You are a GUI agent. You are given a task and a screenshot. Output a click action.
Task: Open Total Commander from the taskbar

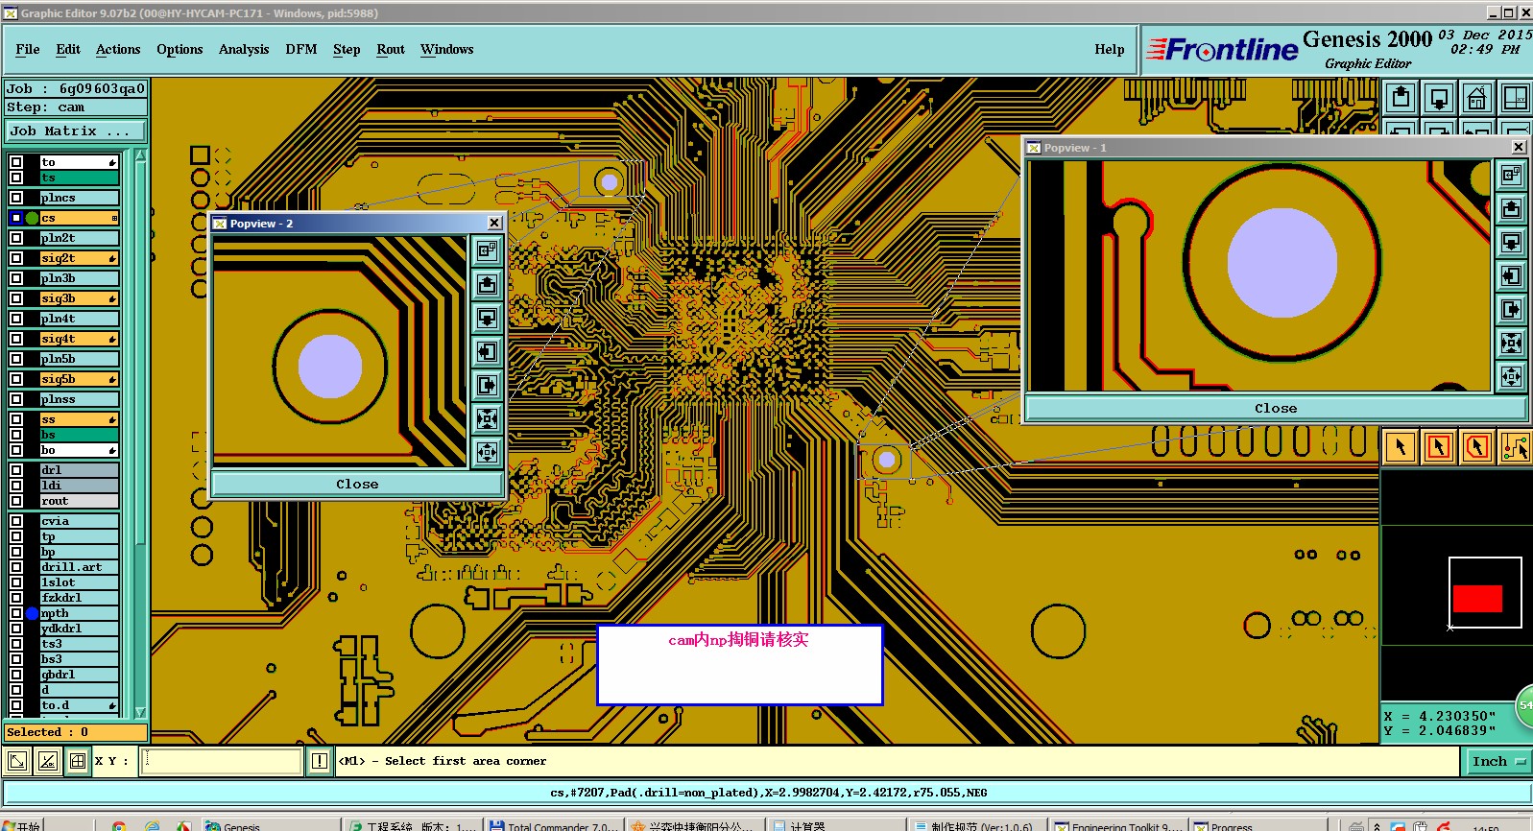[553, 825]
